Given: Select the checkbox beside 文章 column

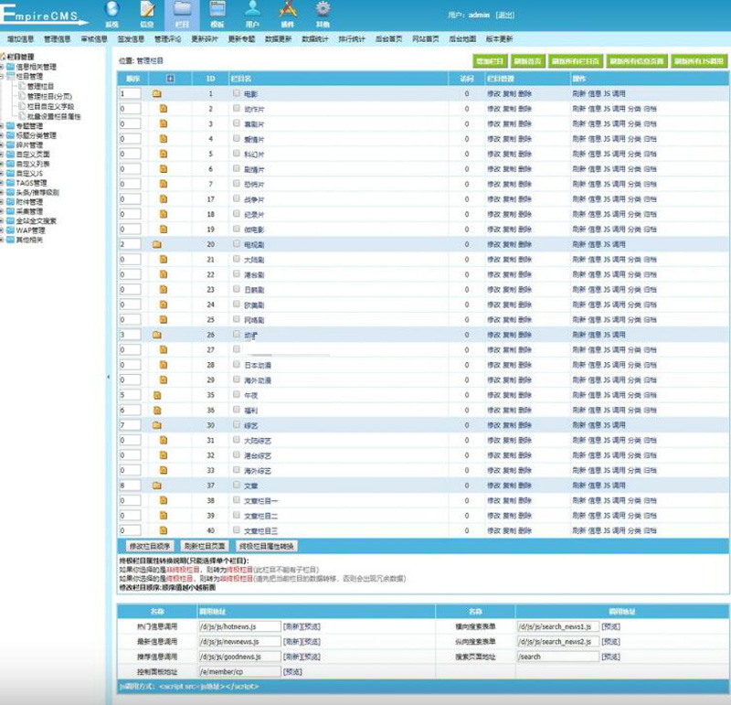Looking at the screenshot, I should 237,485.
